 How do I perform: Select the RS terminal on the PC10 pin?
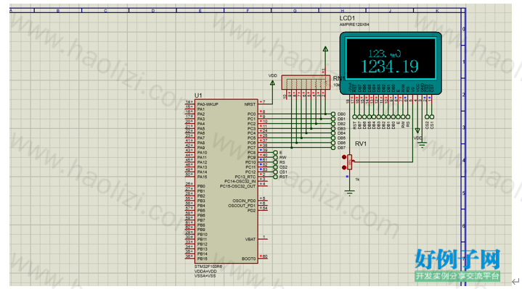(275, 162)
